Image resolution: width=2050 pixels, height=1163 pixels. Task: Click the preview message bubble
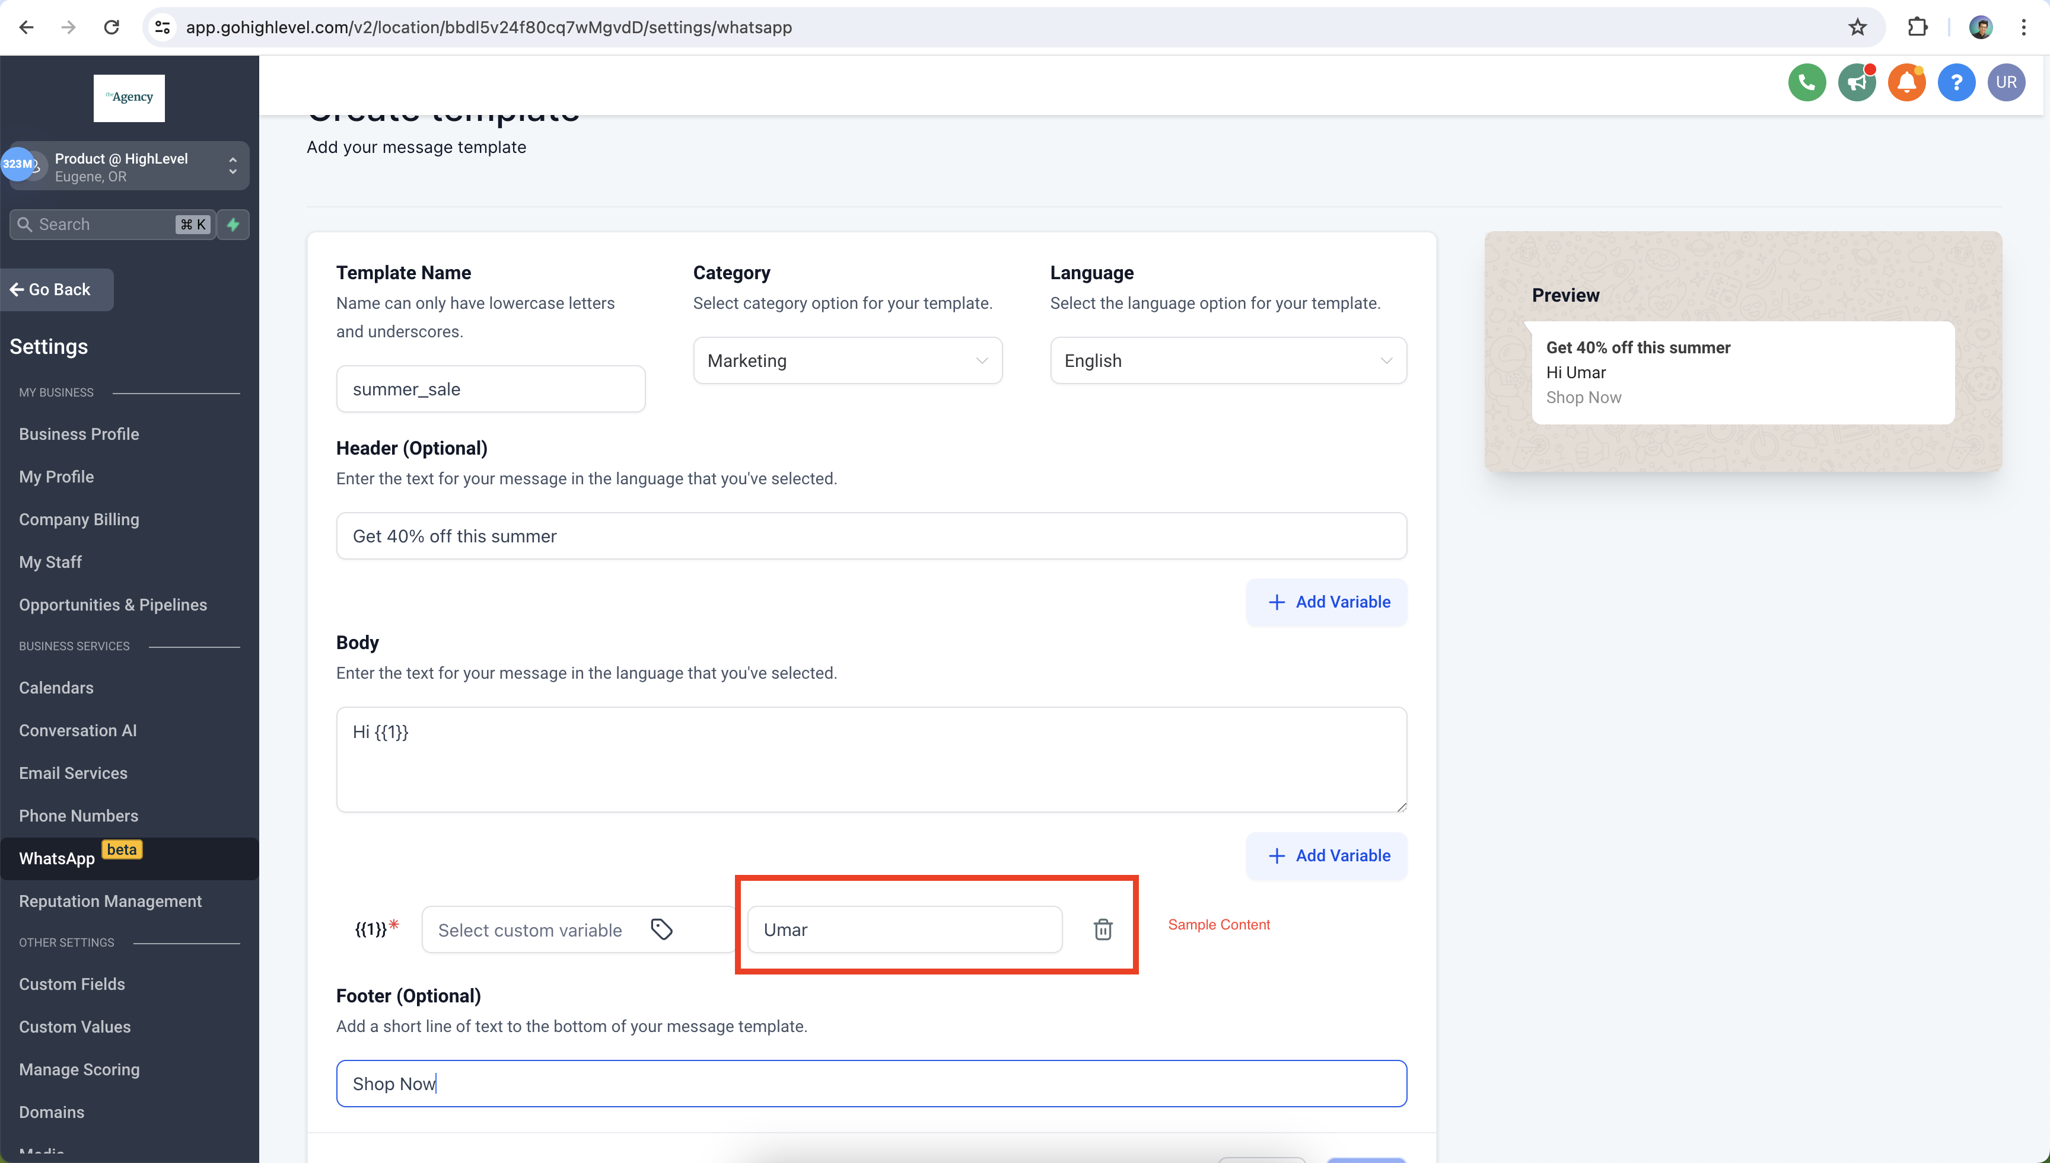(1742, 372)
